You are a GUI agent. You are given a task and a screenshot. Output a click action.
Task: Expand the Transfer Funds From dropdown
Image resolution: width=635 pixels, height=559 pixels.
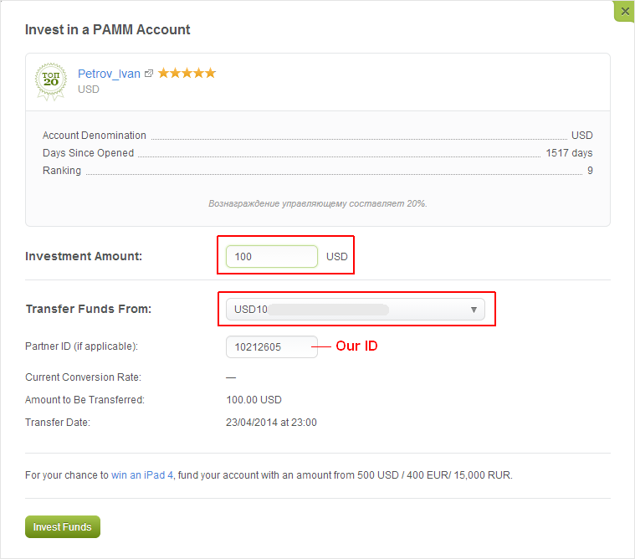(x=356, y=310)
